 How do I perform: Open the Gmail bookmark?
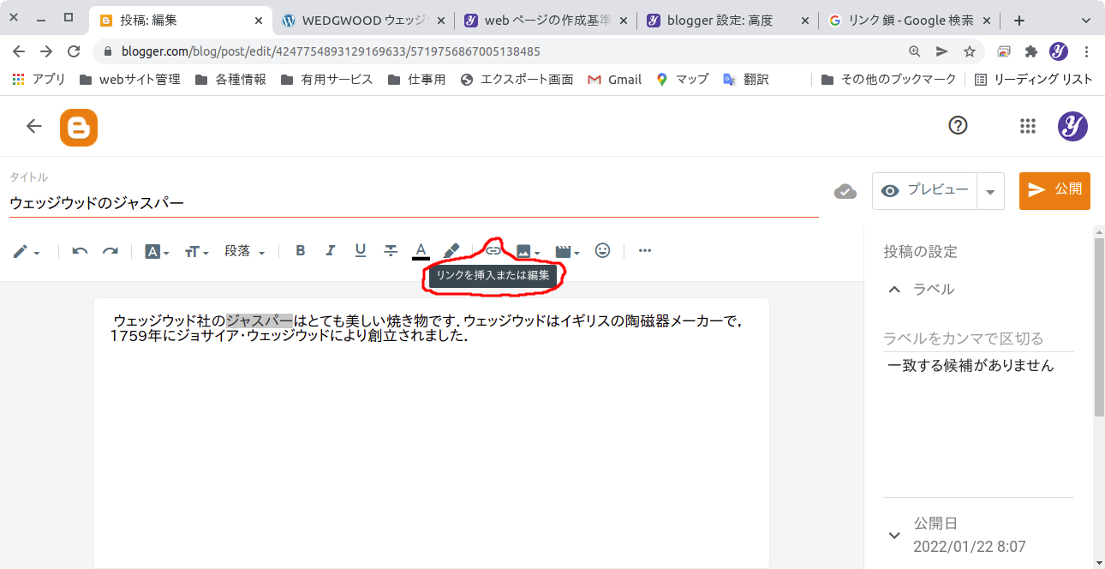614,79
